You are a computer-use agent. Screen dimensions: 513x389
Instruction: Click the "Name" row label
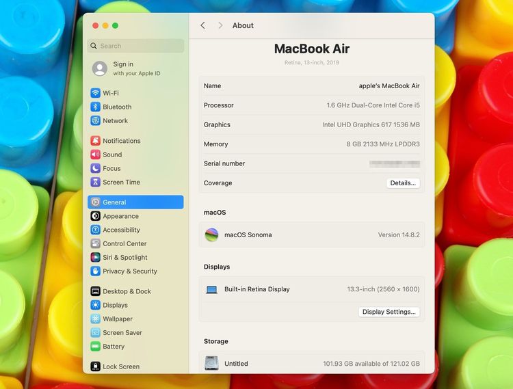pos(212,86)
